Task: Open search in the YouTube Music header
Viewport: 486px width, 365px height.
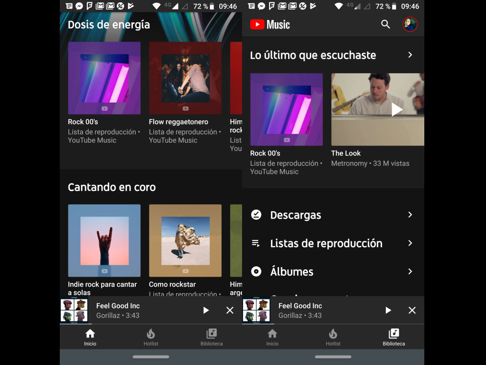Action: click(x=385, y=24)
